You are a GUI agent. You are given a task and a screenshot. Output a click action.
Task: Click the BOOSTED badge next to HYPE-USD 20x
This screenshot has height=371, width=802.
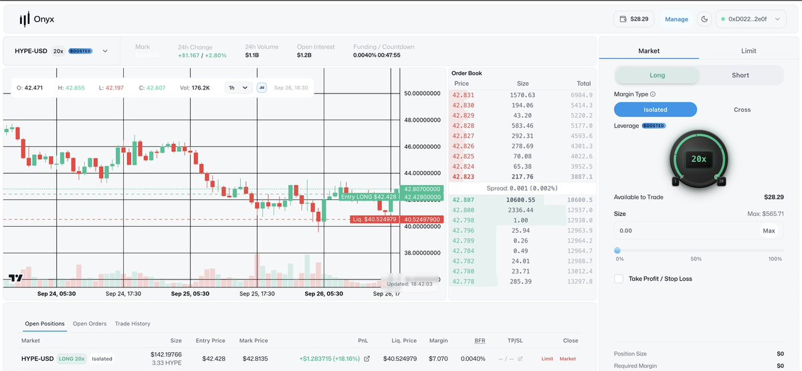point(80,51)
